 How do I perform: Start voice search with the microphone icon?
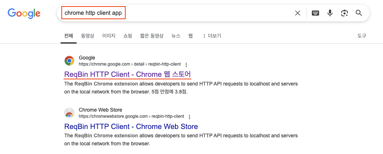click(x=330, y=13)
